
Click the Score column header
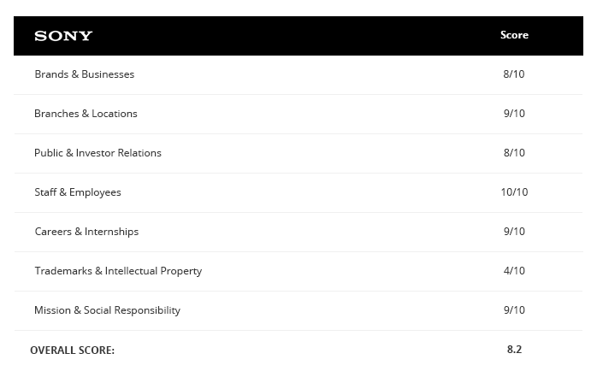pyautogui.click(x=514, y=35)
